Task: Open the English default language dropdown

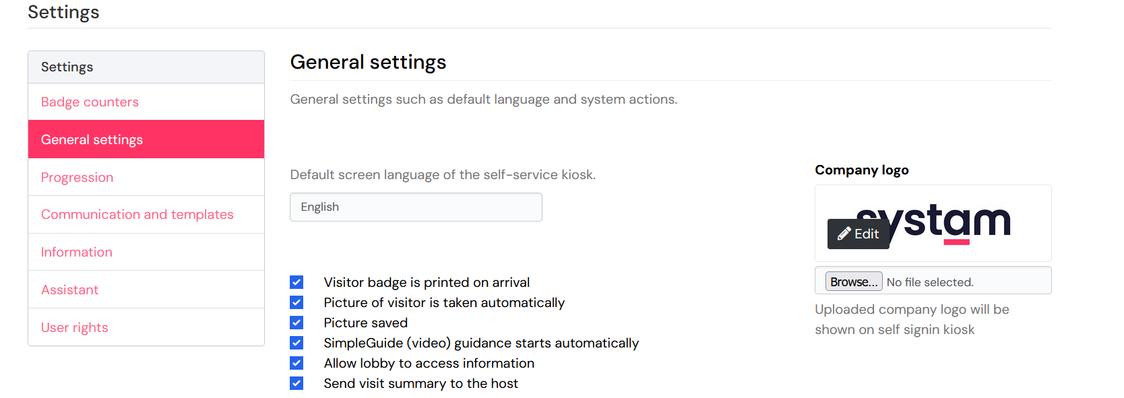Action: pos(416,207)
